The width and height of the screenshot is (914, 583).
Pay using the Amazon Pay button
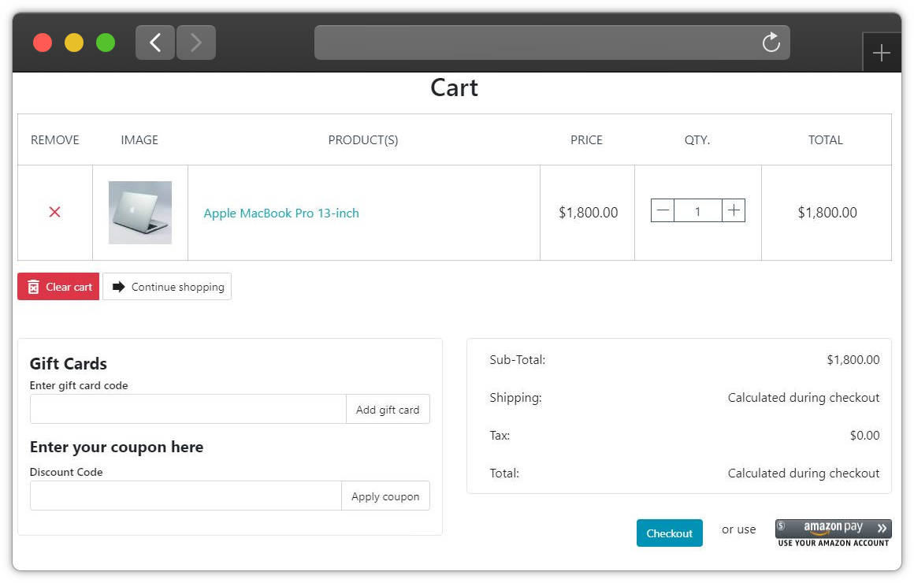click(x=833, y=528)
